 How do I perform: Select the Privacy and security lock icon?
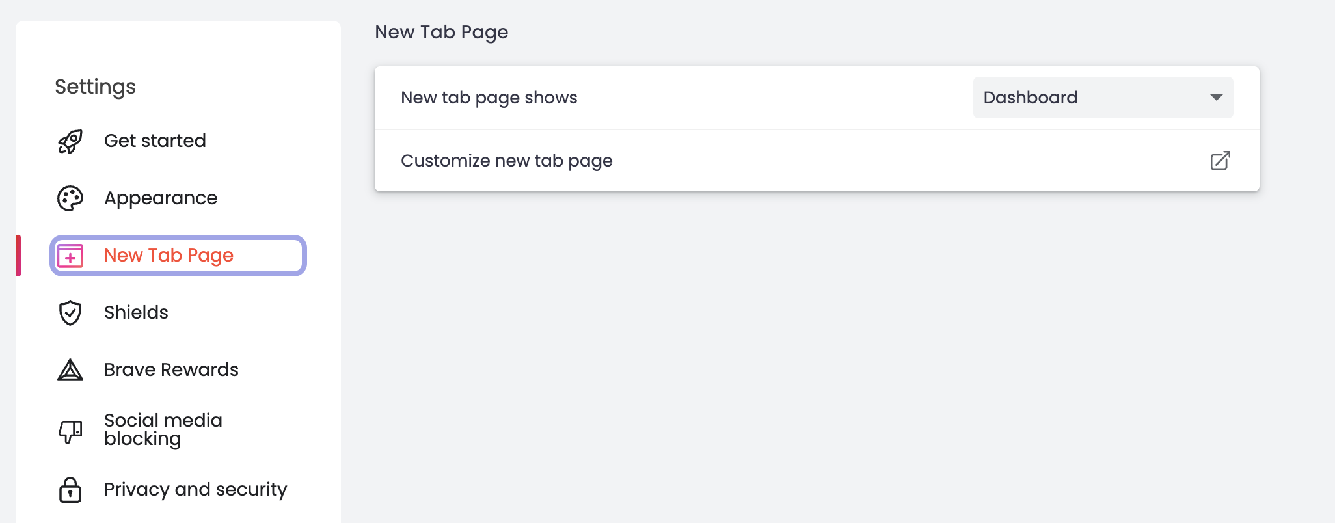(70, 490)
